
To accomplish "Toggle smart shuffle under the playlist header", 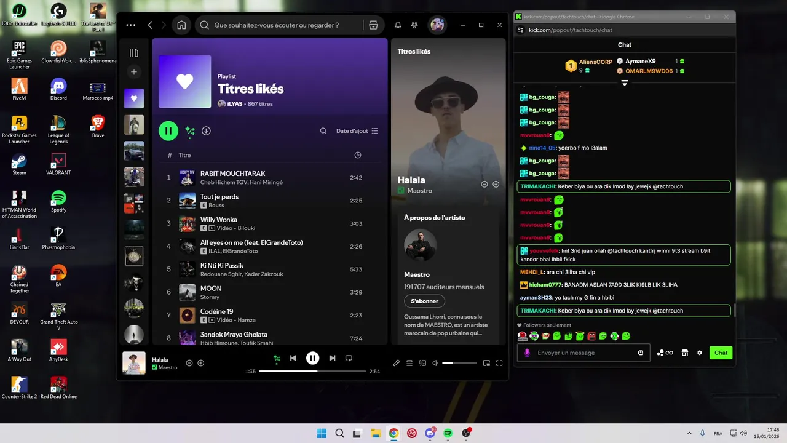I will pos(190,130).
